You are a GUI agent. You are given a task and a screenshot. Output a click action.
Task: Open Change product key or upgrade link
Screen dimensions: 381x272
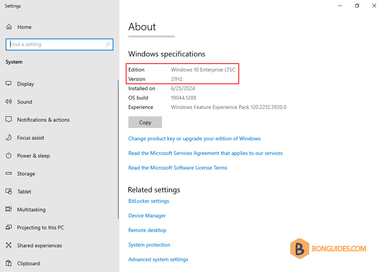(x=194, y=138)
